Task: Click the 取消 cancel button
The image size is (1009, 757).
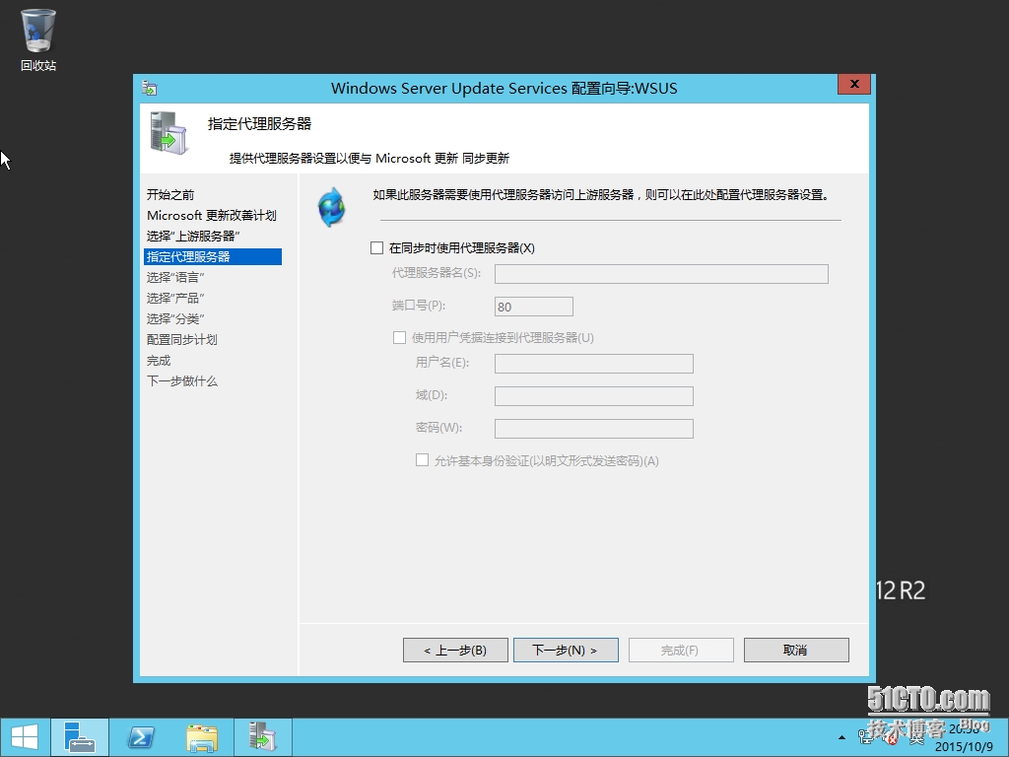Action: pos(796,651)
